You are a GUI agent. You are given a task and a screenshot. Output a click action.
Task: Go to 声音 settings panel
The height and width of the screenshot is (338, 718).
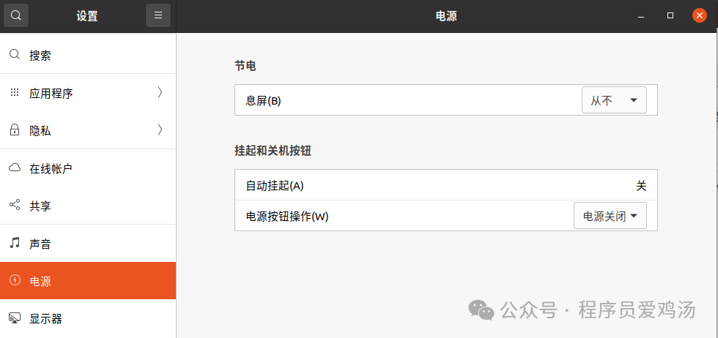pyautogui.click(x=40, y=244)
